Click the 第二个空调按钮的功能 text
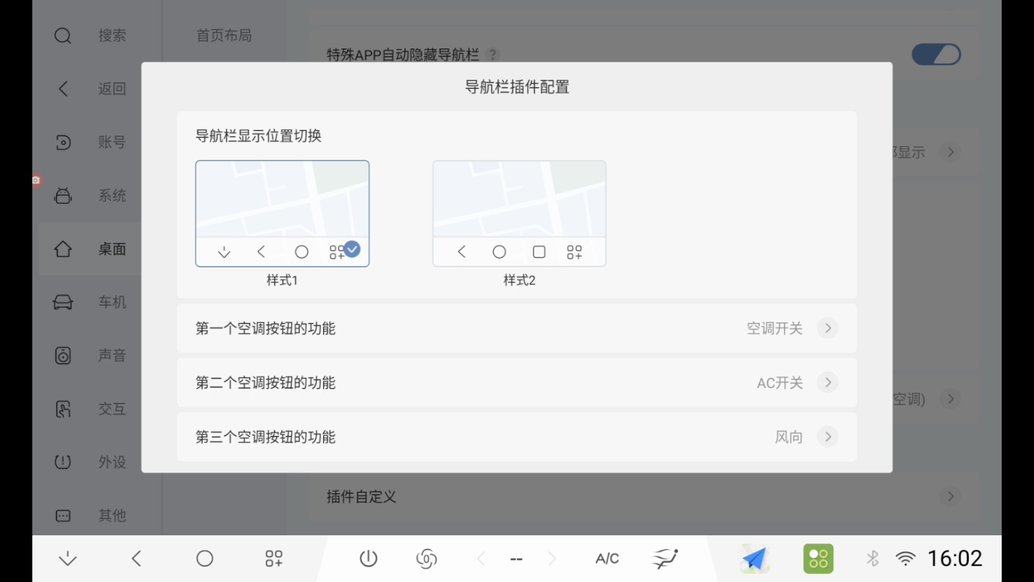 click(x=266, y=383)
